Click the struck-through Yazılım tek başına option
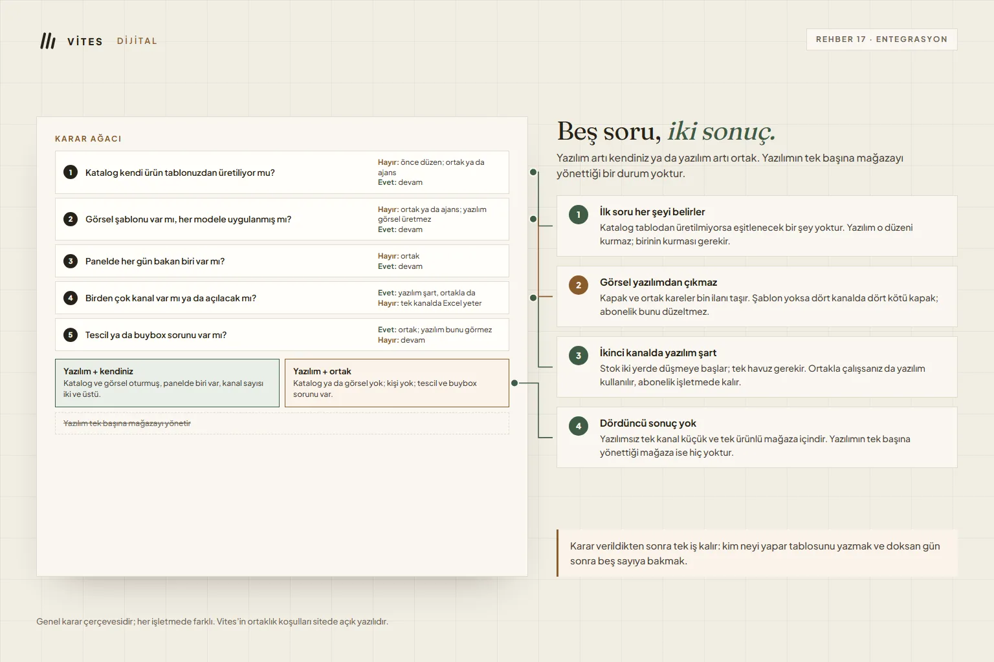The image size is (994, 662). point(127,423)
